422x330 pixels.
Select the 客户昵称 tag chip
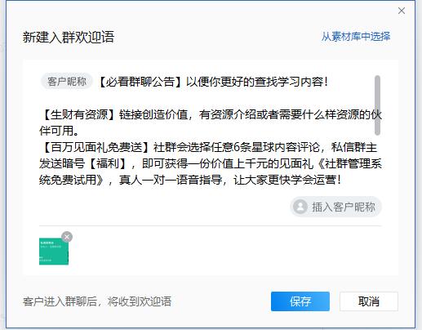67,82
